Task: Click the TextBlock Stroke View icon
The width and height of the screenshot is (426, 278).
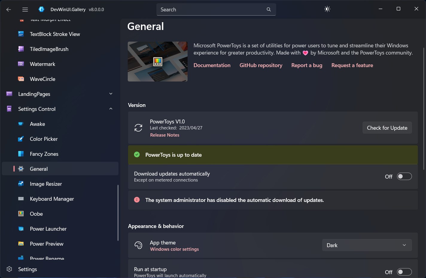Action: click(x=21, y=34)
